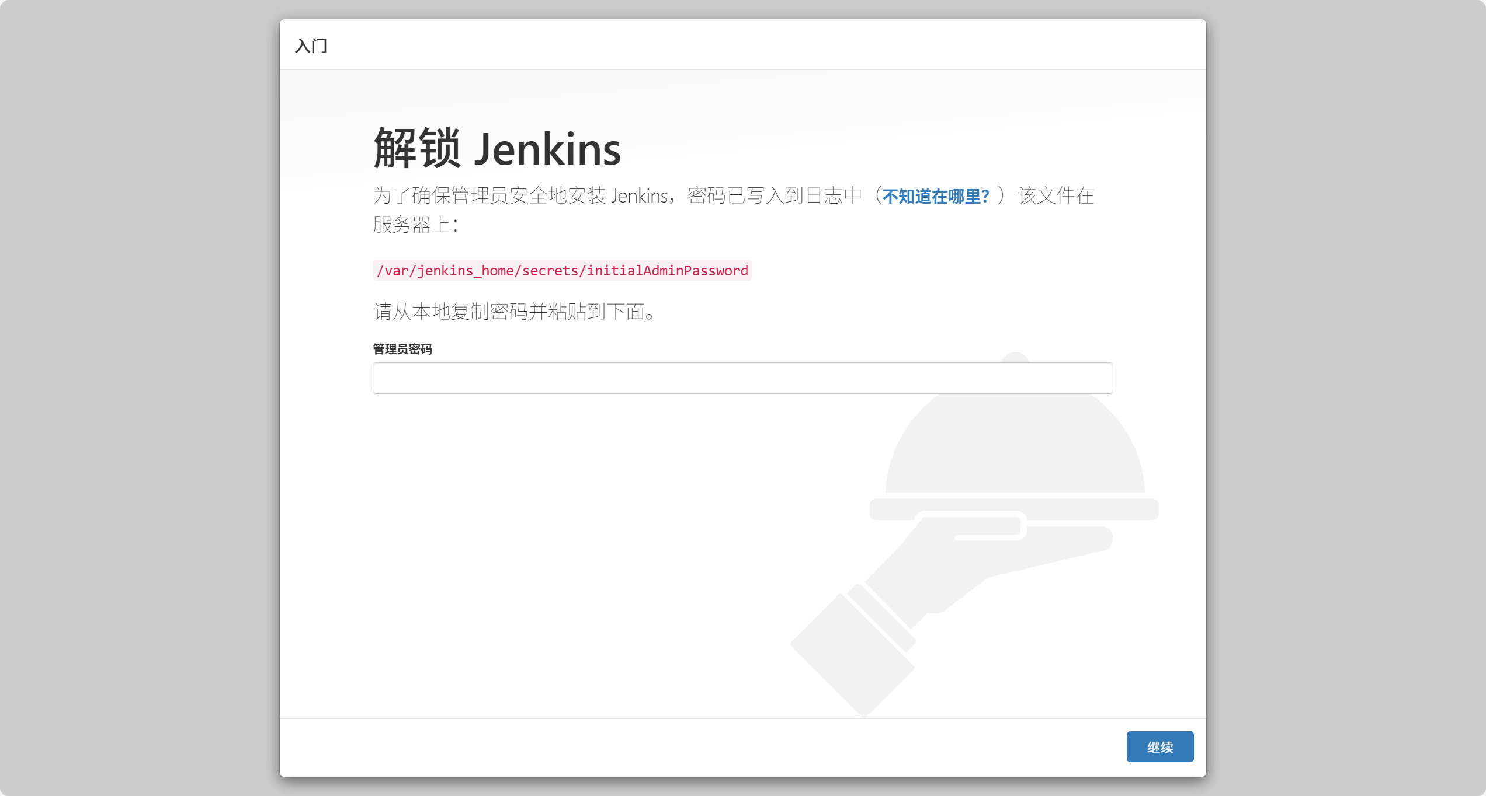Focus the 管理员密码 password input field
Image resolution: width=1486 pixels, height=796 pixels.
(x=742, y=378)
